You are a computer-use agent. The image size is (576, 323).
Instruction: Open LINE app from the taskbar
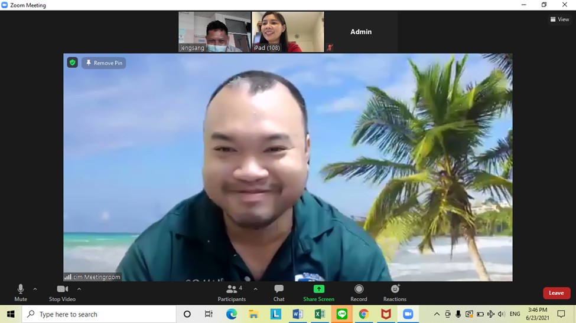coord(342,314)
